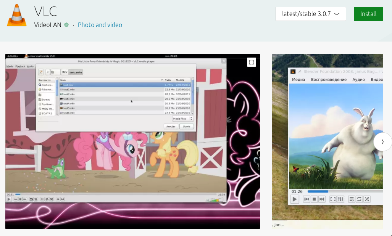
Task: Select file test.mkv in the list
Action: point(125,85)
